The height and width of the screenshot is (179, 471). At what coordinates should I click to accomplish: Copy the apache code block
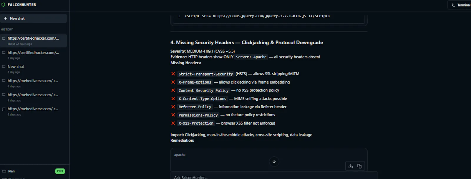359,166
